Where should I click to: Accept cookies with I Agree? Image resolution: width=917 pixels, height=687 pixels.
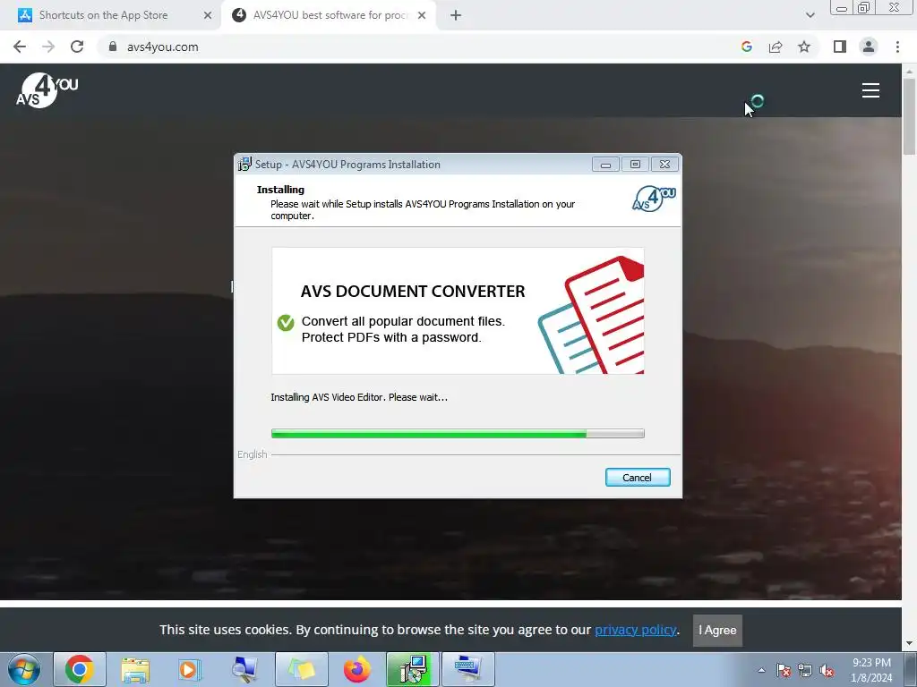pos(717,631)
